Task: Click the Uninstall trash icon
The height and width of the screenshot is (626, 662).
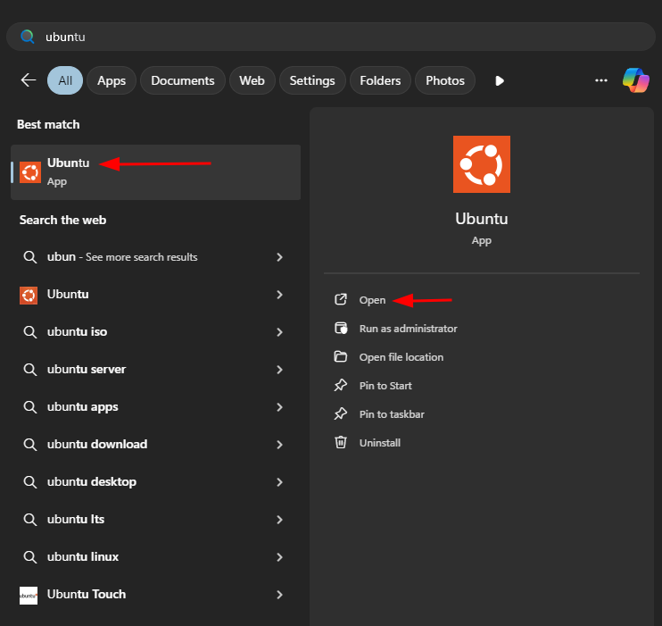Action: [340, 442]
